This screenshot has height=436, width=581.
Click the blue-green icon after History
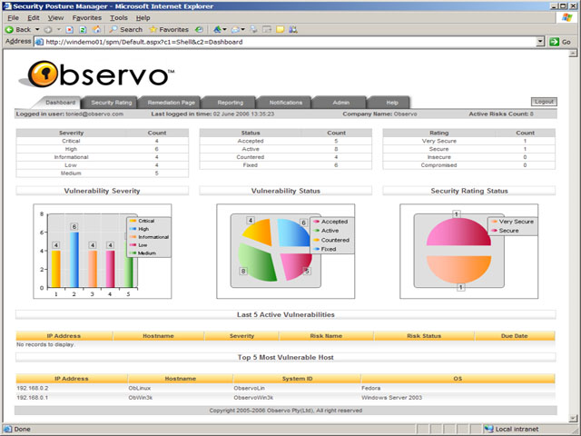pyautogui.click(x=217, y=30)
